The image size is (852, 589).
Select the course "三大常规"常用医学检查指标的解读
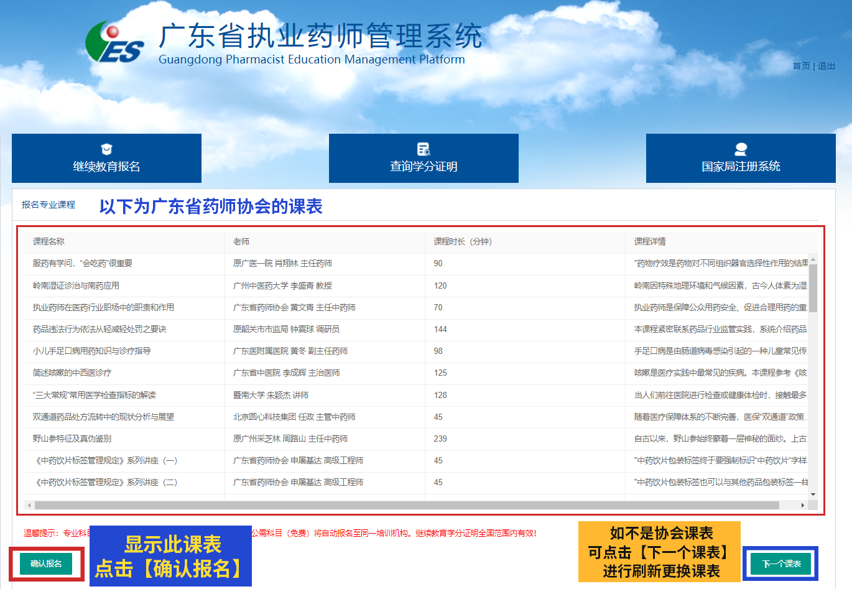click(94, 395)
